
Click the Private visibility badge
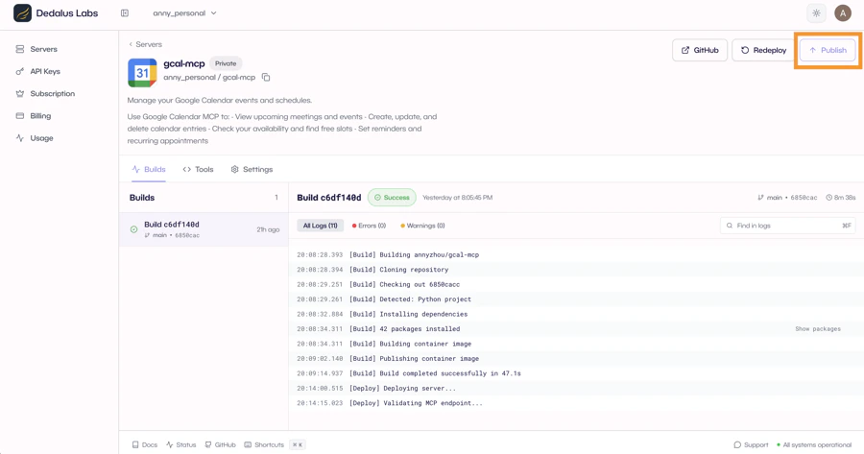(x=226, y=63)
